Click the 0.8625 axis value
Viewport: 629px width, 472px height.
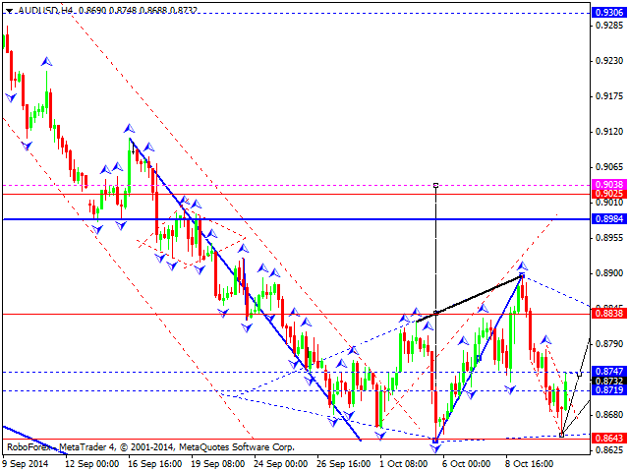pos(609,450)
